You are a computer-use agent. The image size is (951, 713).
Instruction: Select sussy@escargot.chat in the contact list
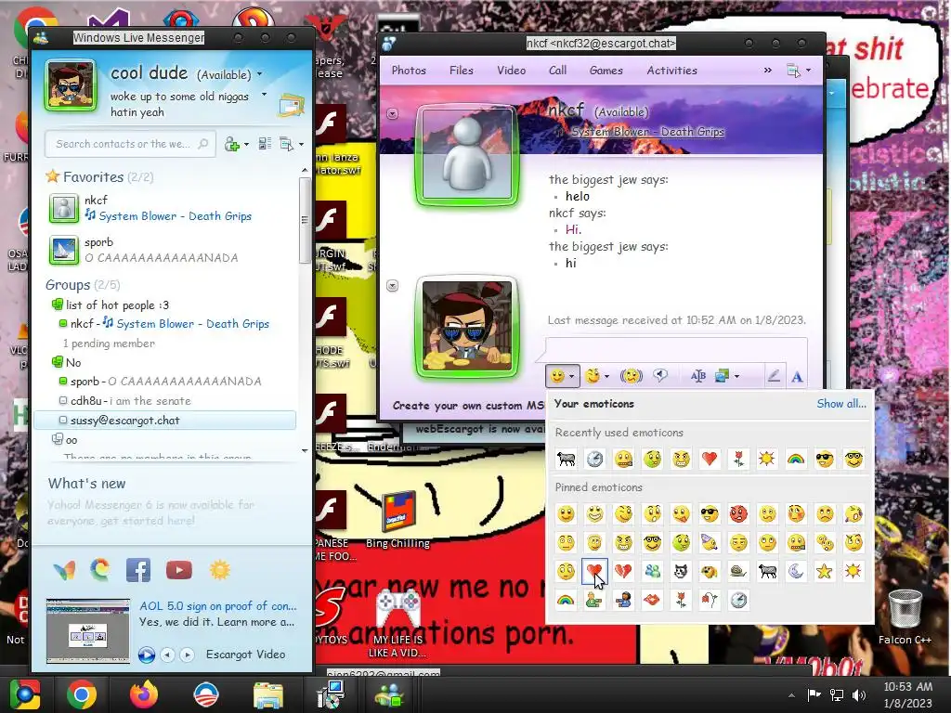click(165, 421)
